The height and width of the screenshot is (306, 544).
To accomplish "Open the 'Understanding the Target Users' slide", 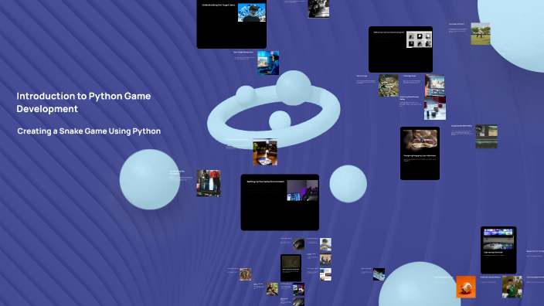I will [231, 24].
